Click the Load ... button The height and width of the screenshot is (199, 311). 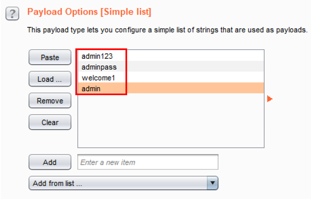coord(50,79)
